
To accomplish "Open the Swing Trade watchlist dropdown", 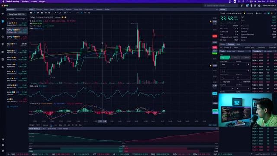I will 16,14.
